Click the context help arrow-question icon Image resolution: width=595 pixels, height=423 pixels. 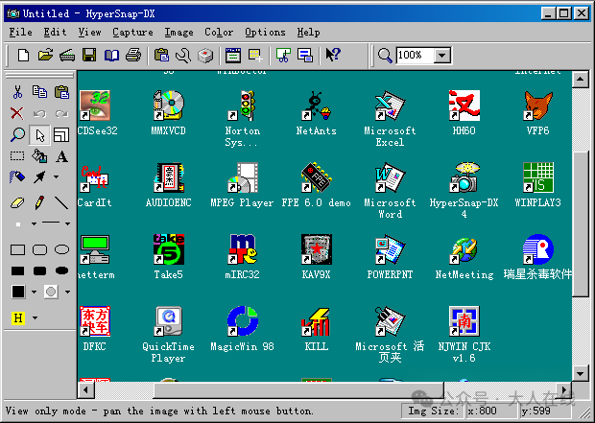coord(333,56)
